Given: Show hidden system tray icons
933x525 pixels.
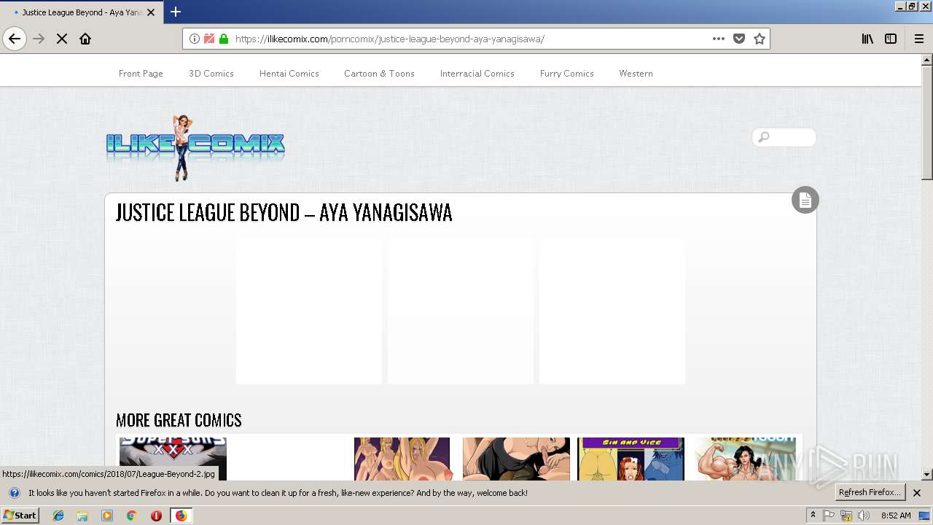Looking at the screenshot, I should [x=813, y=516].
